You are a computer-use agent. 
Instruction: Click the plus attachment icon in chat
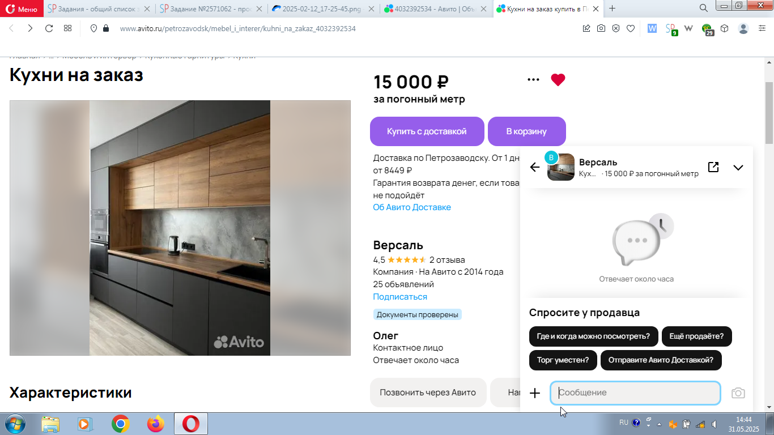click(x=535, y=393)
